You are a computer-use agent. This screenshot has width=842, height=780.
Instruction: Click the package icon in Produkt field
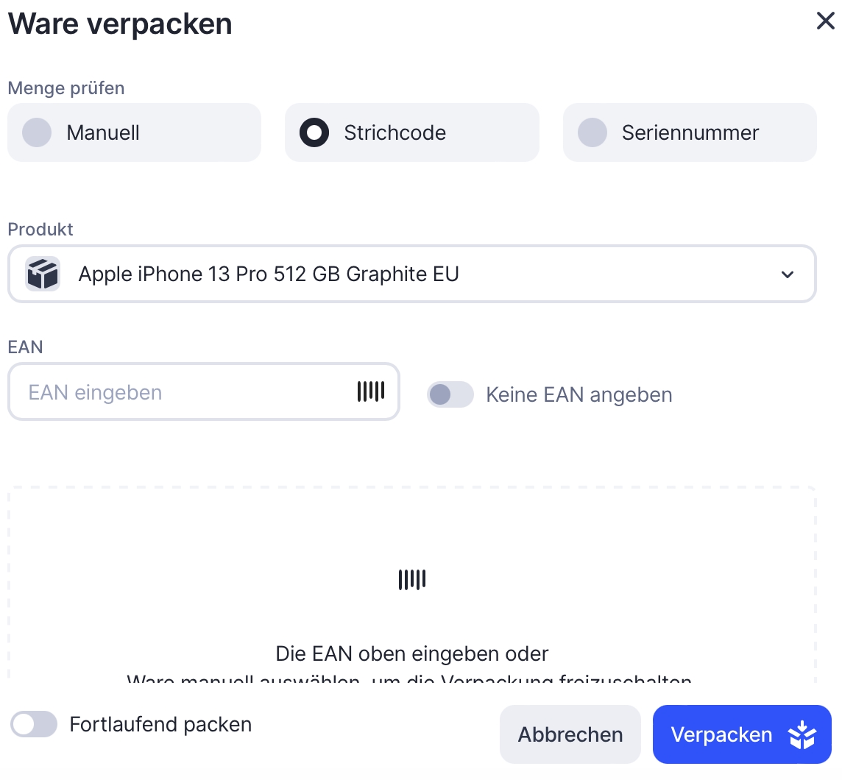[x=43, y=274]
